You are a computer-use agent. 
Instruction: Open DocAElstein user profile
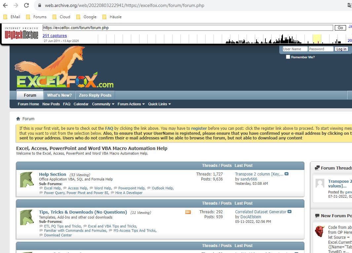251,217
